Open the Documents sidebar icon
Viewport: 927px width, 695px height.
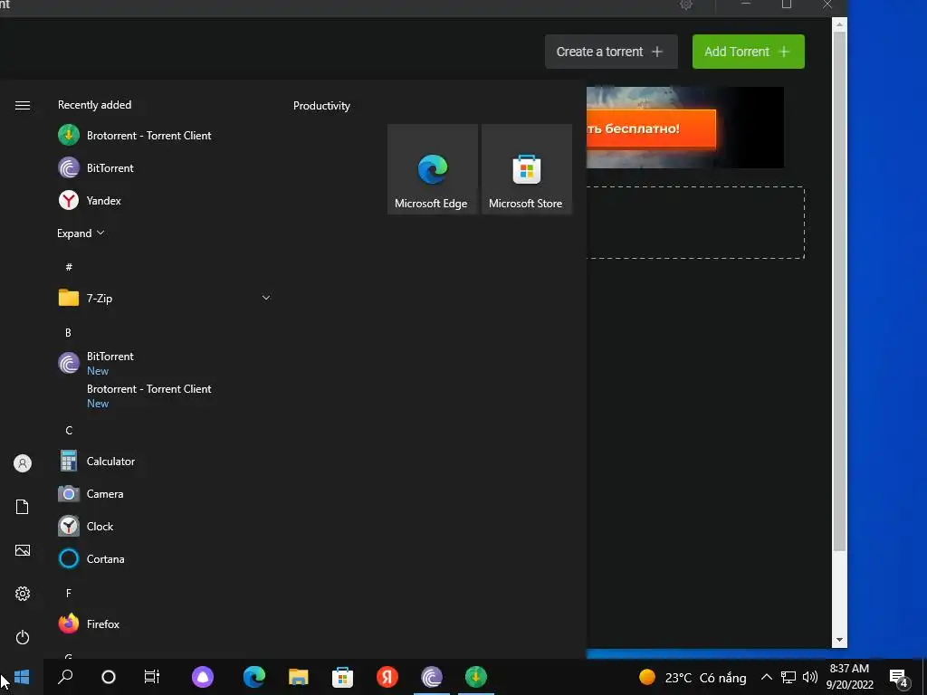pyautogui.click(x=23, y=507)
